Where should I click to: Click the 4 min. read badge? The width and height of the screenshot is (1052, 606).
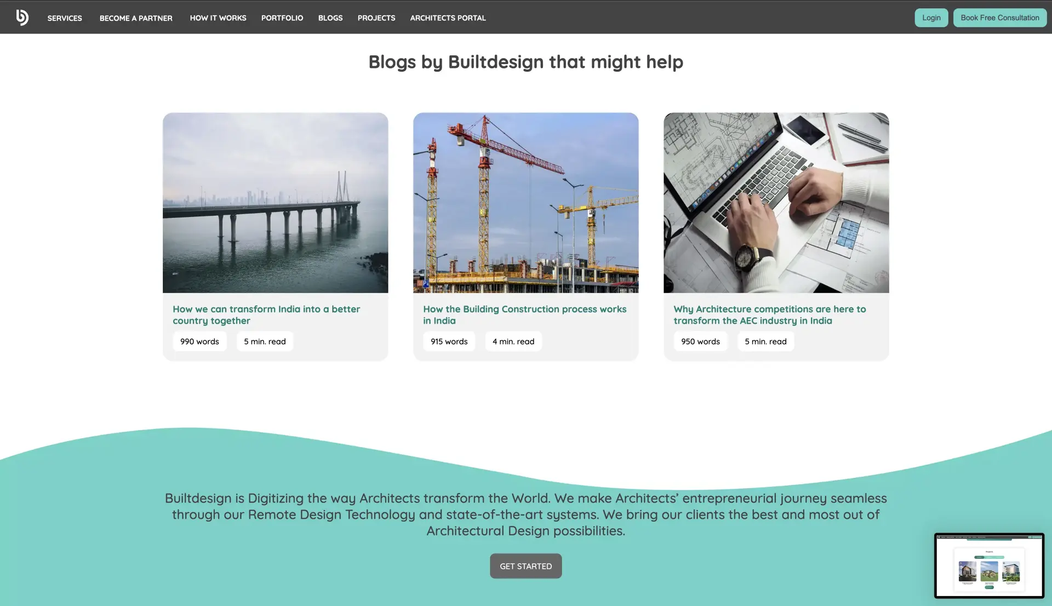(513, 341)
